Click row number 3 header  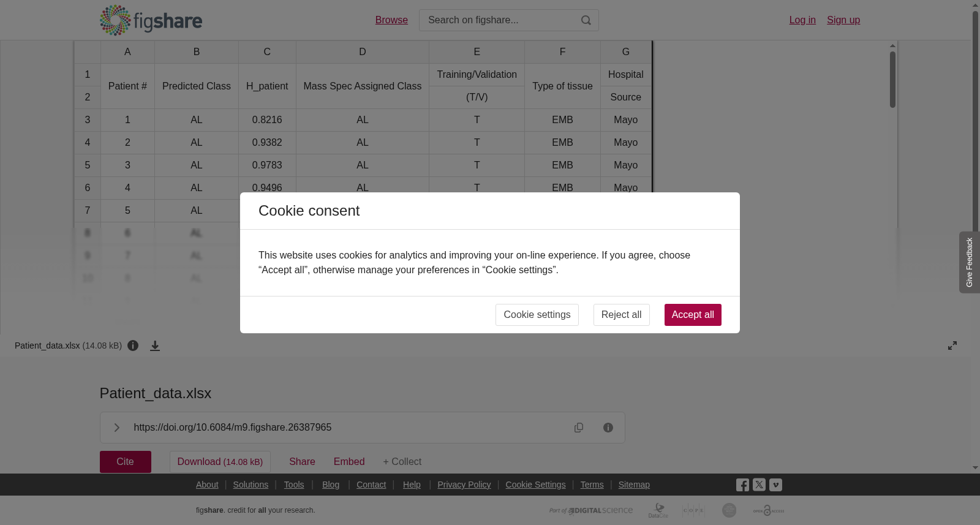click(x=88, y=120)
